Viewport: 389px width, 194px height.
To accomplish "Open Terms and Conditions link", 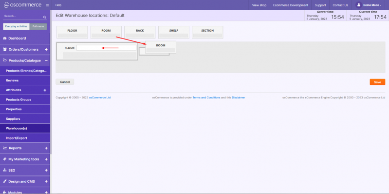I will pyautogui.click(x=206, y=97).
